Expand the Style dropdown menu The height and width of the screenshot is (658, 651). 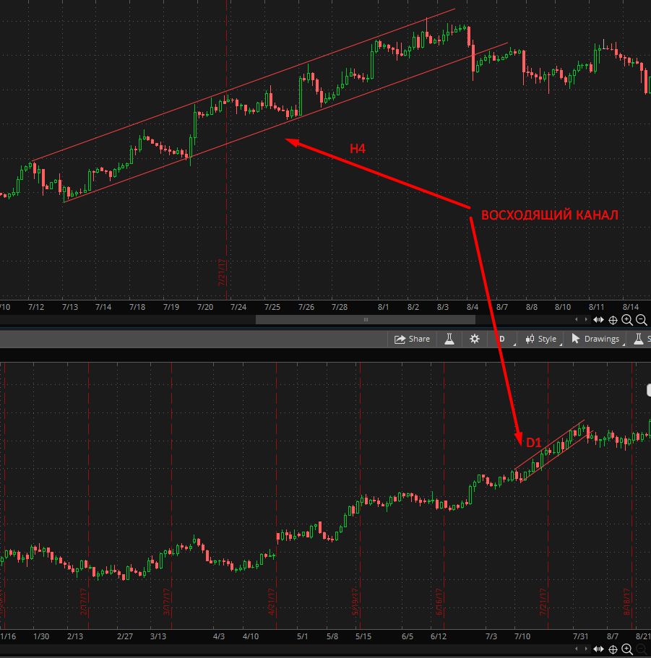point(541,339)
